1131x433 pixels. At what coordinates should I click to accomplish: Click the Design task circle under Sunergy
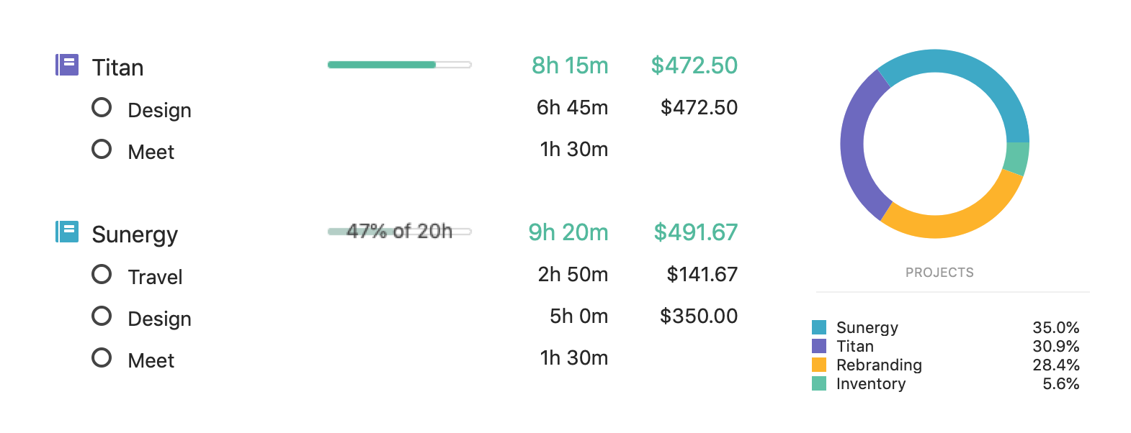click(102, 316)
